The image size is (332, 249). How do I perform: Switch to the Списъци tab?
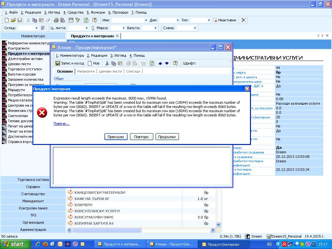tap(133, 71)
